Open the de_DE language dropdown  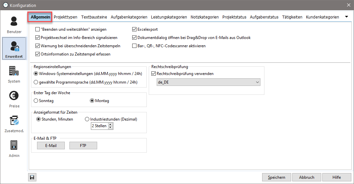pos(208,82)
